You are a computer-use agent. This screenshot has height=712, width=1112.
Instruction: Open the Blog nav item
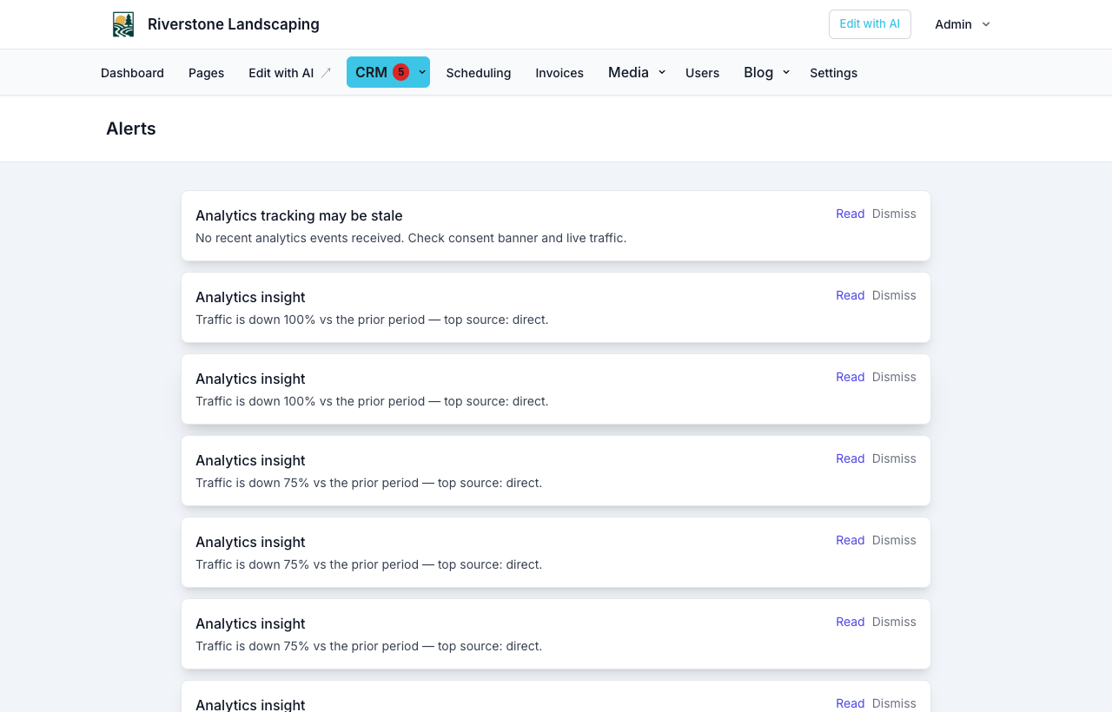(758, 72)
